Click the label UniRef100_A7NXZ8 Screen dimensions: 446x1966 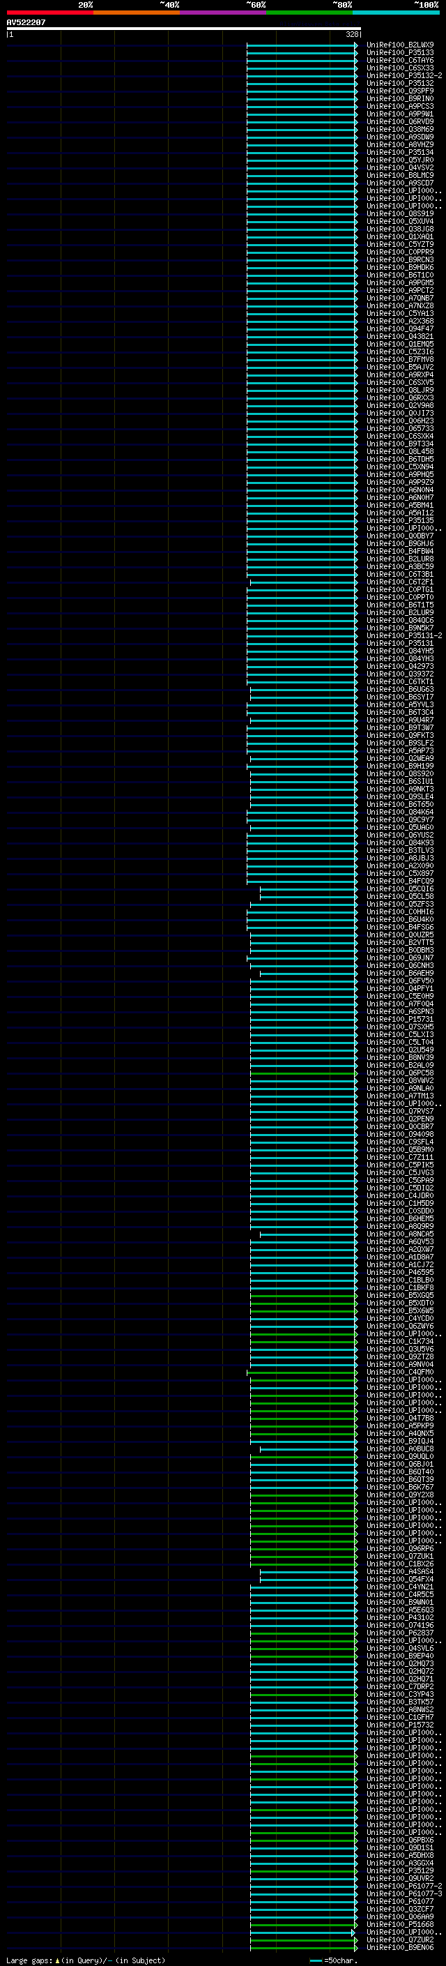pyautogui.click(x=399, y=306)
